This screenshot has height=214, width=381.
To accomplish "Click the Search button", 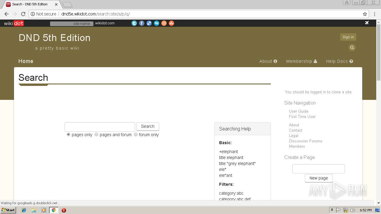I will [x=148, y=126].
